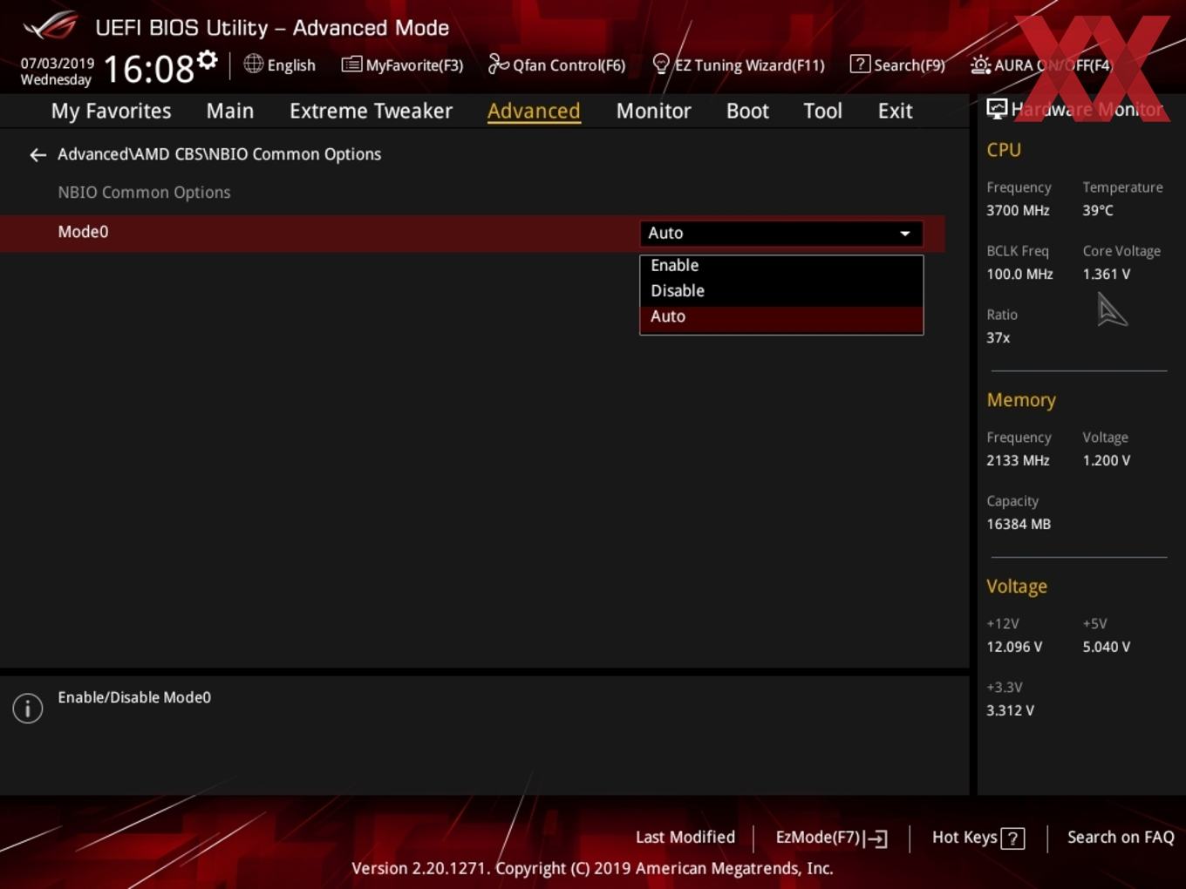Click memory frequency 2133 MHz value
This screenshot has height=889, width=1186.
pyautogui.click(x=1018, y=460)
